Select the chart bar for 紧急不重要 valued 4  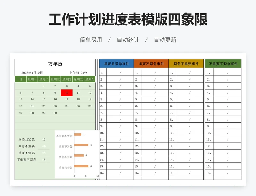pos(79,156)
